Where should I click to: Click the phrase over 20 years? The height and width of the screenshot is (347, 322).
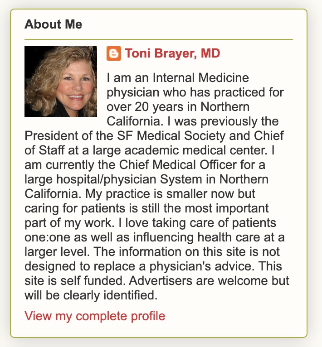(145, 107)
